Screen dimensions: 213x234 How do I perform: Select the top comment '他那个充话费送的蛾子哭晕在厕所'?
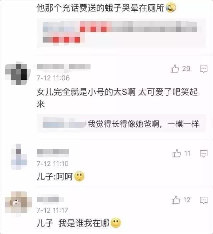pyautogui.click(x=101, y=8)
